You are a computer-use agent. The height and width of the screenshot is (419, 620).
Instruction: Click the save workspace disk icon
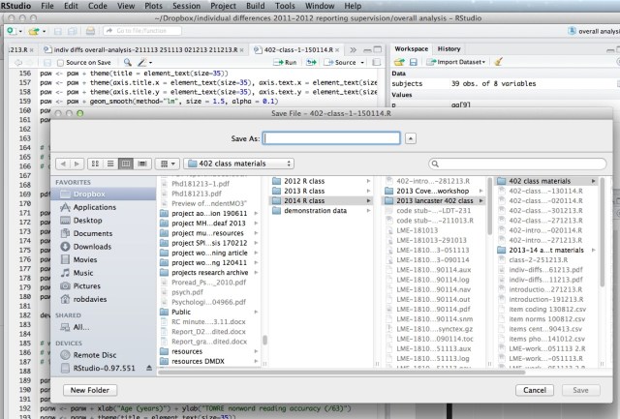click(x=414, y=62)
